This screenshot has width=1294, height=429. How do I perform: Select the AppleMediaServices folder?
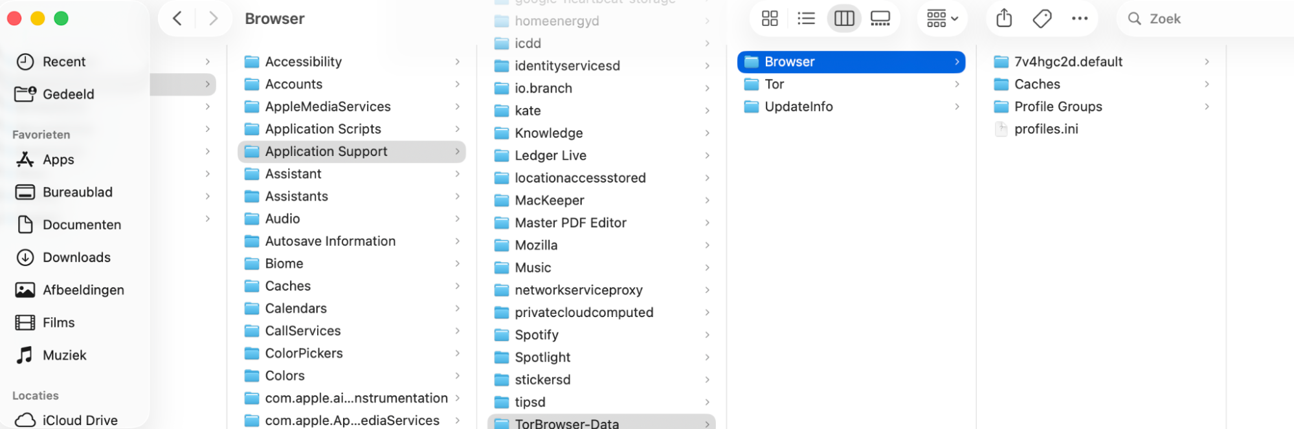click(351, 106)
